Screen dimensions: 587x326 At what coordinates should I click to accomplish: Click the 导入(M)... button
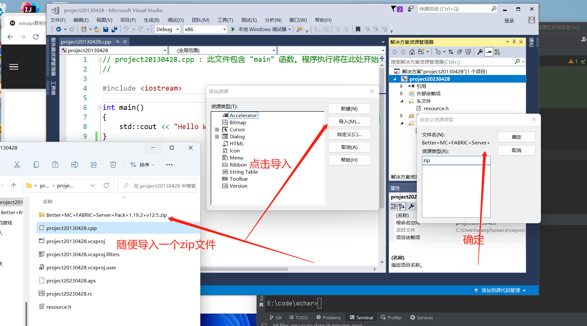coord(349,122)
